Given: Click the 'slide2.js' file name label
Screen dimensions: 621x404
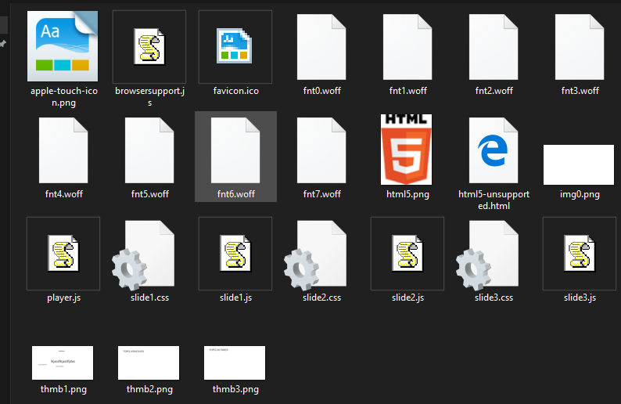Looking at the screenshot, I should point(407,298).
